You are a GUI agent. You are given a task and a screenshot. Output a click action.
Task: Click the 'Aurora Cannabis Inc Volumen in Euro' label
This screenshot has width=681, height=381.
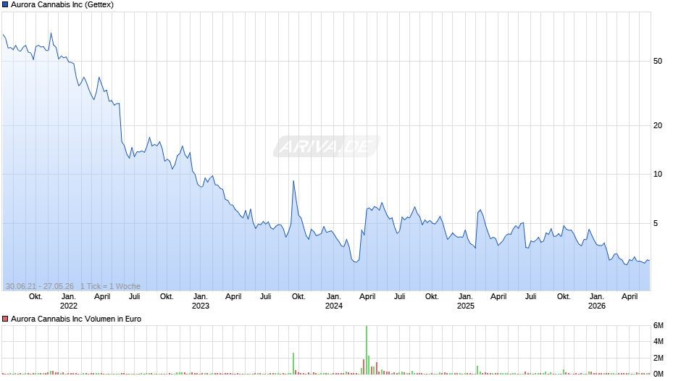76,319
